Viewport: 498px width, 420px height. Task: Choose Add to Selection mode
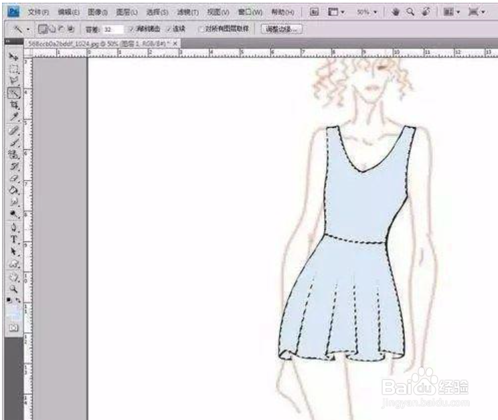(52, 29)
